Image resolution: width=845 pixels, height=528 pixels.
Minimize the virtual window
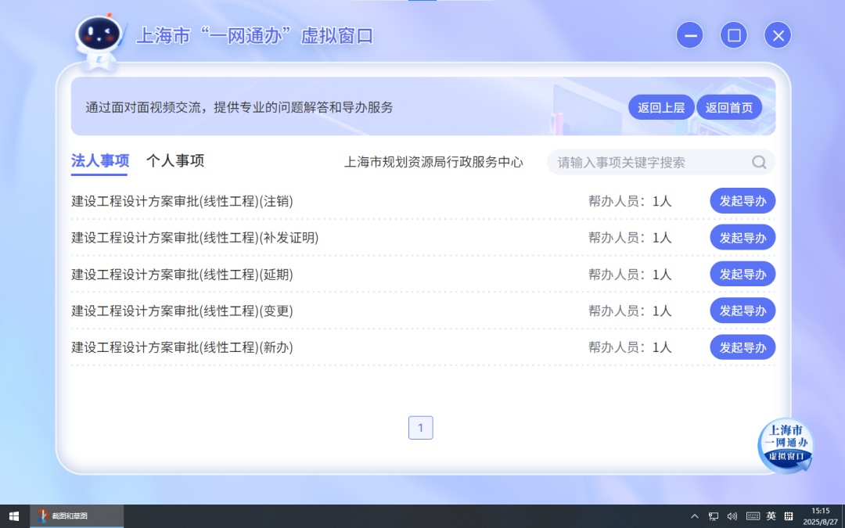[690, 35]
